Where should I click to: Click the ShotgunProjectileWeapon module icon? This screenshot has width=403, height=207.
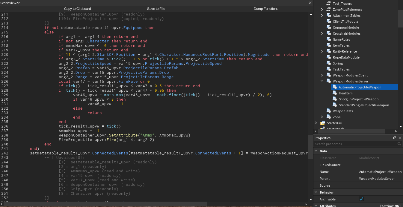pos(334,99)
